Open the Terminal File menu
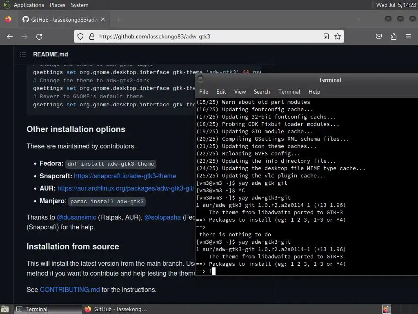The width and height of the screenshot is (418, 314). [203, 92]
